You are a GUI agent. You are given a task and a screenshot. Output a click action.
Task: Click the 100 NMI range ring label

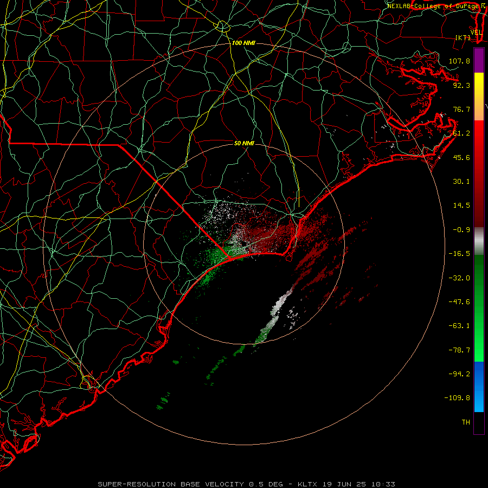[x=243, y=43]
